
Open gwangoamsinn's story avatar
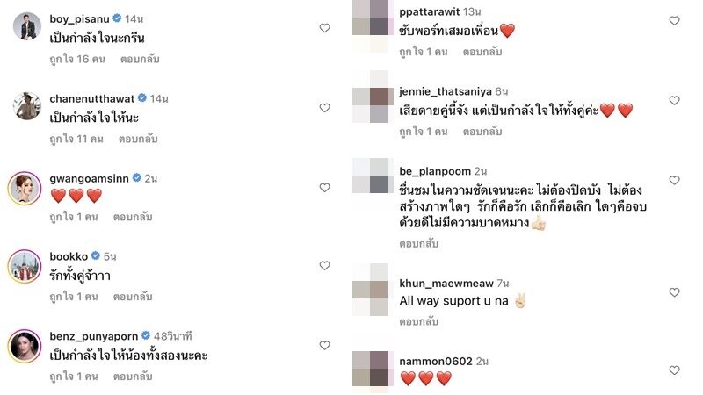tap(25, 189)
